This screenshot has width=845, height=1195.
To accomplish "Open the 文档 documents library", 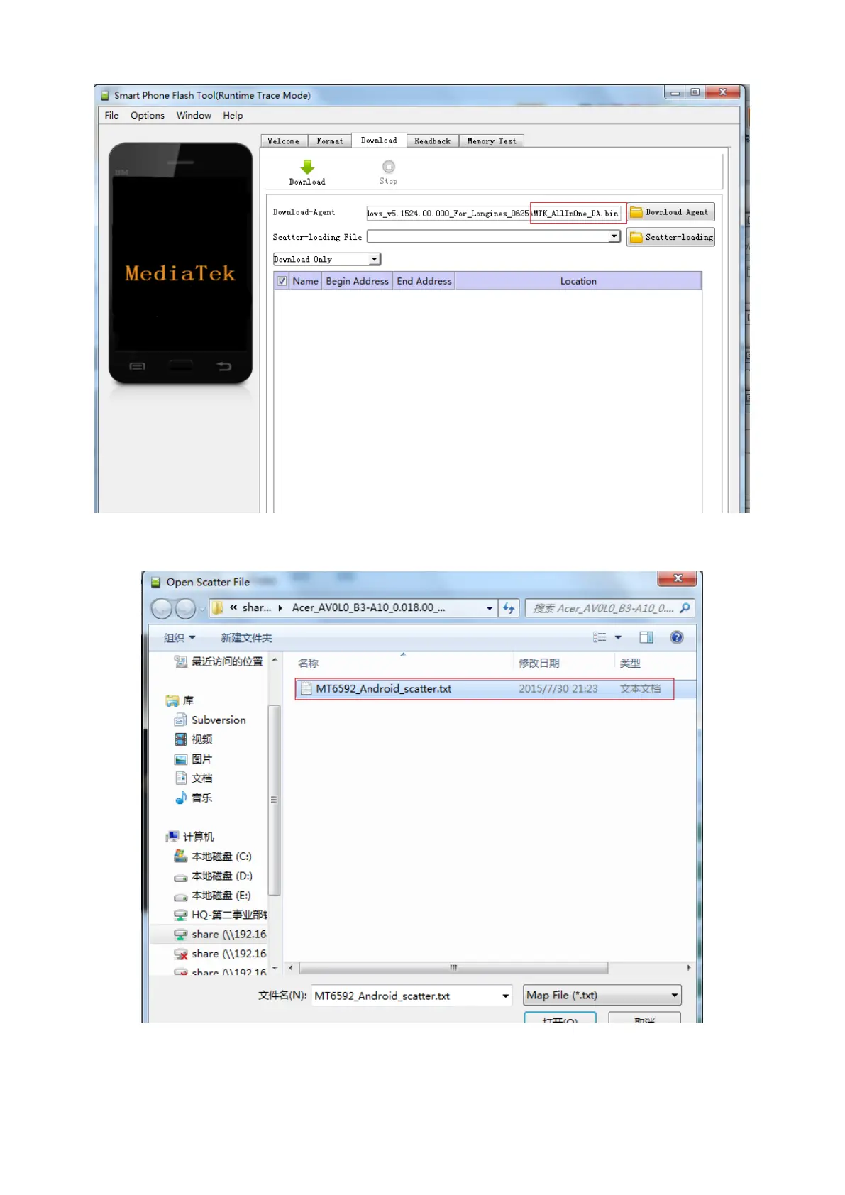I will tap(194, 778).
